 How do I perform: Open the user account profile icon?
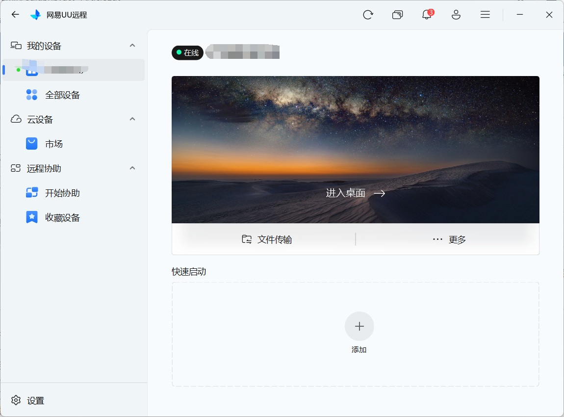click(456, 15)
